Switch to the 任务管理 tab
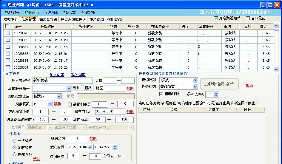This screenshot has height=164, width=282. pyautogui.click(x=29, y=19)
